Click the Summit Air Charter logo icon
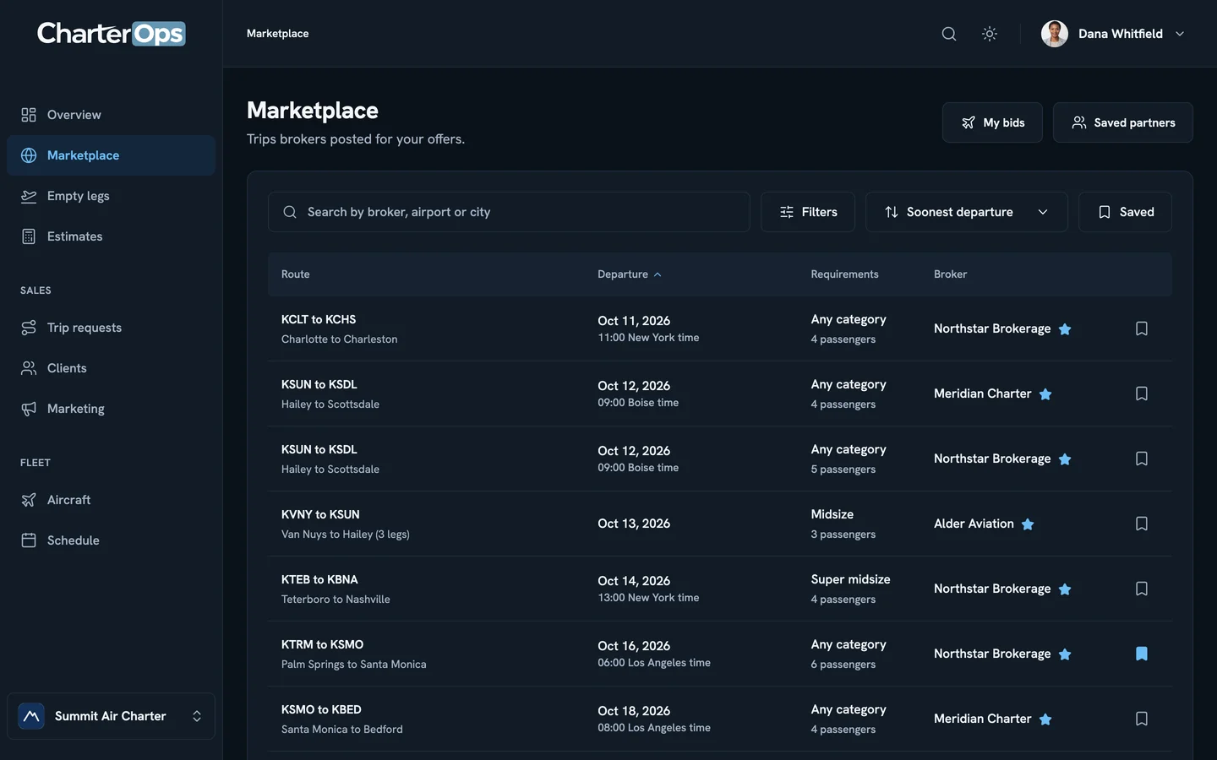The height and width of the screenshot is (760, 1217). tap(31, 716)
